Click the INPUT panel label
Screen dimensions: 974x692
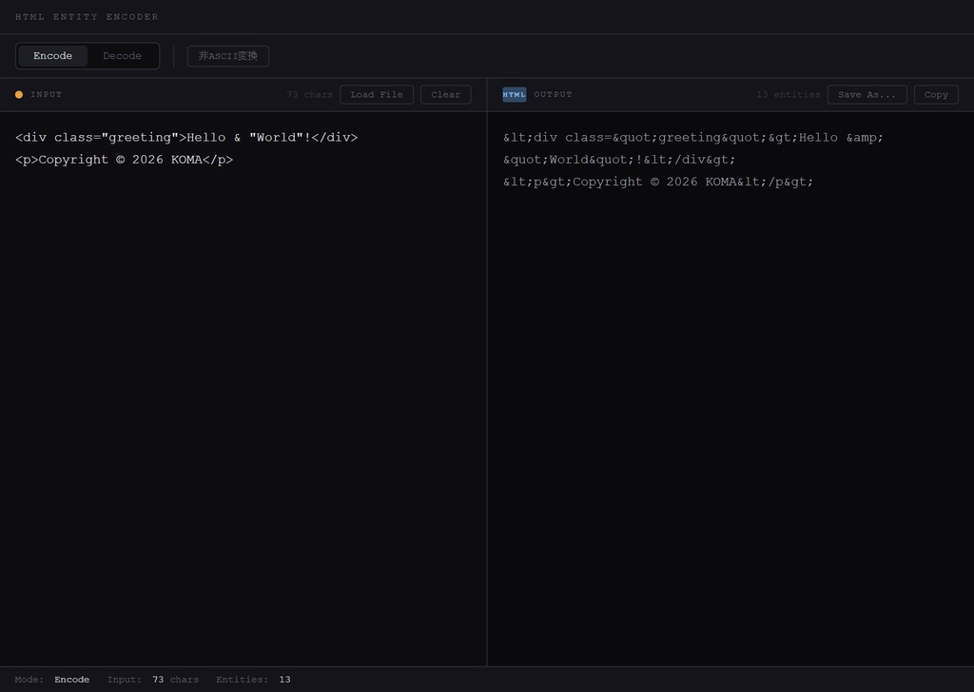pos(46,94)
